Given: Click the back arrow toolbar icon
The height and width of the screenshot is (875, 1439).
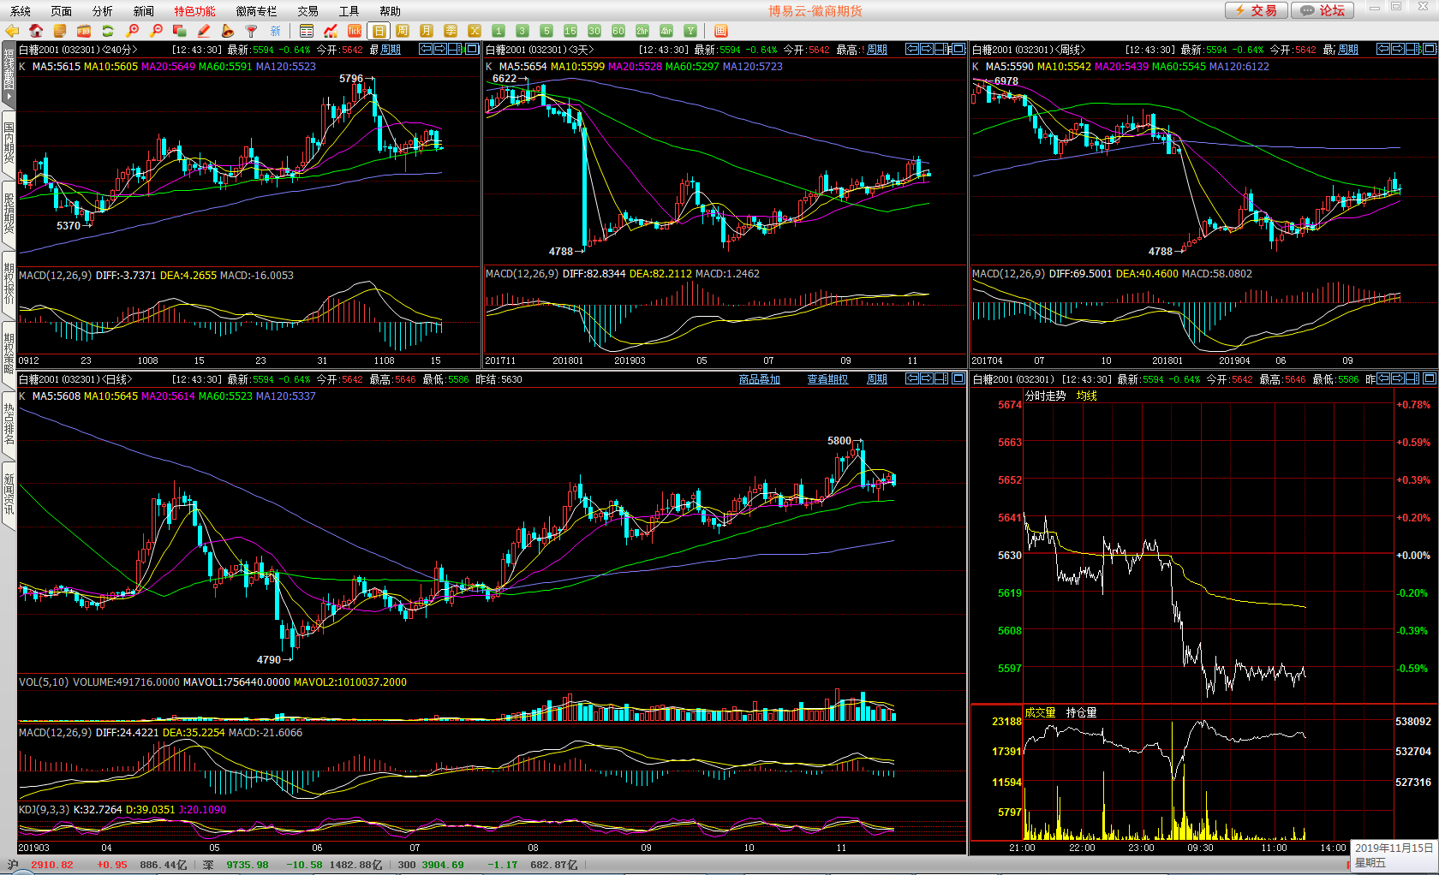Looking at the screenshot, I should pos(12,31).
